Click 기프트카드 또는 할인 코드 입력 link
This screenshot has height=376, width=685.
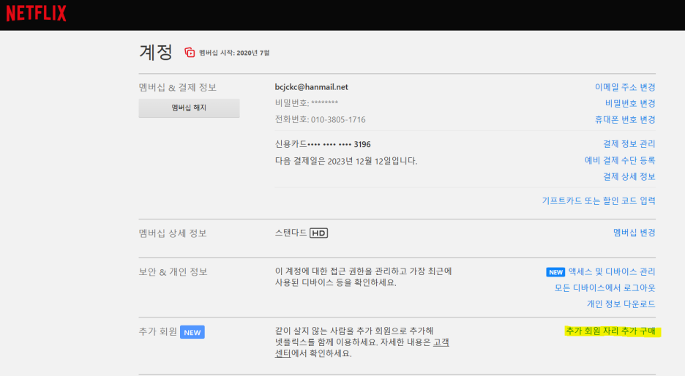(x=599, y=200)
